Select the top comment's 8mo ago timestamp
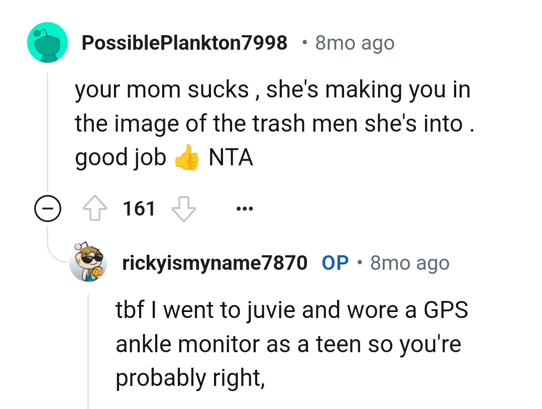The width and height of the screenshot is (542, 409). (354, 43)
